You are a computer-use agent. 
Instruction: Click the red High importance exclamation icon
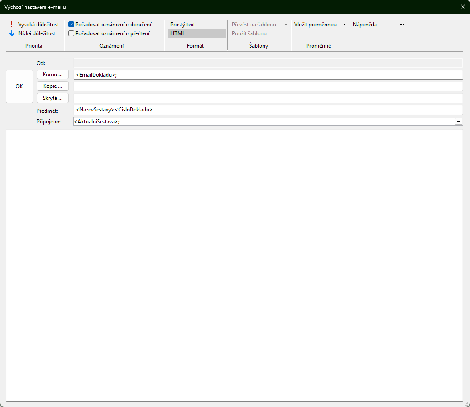12,25
